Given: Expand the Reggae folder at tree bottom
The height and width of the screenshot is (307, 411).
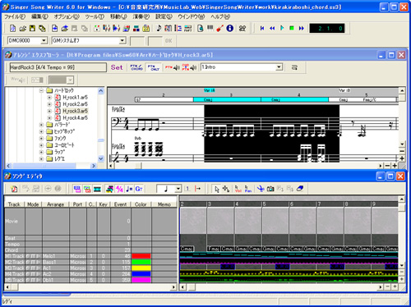Looking at the screenshot, I should (x=41, y=158).
